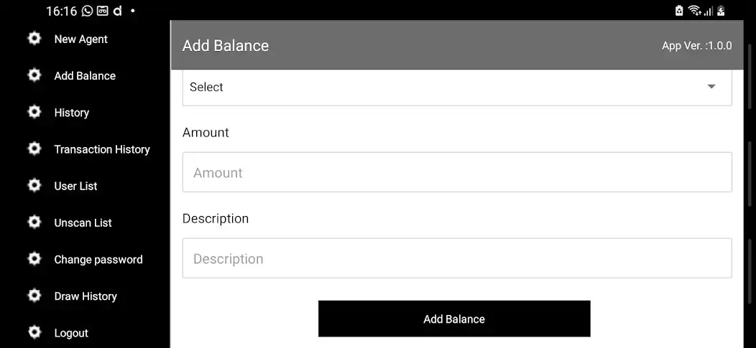The width and height of the screenshot is (756, 348).
Task: Click the gear icon next to Change password
Action: pos(34,258)
